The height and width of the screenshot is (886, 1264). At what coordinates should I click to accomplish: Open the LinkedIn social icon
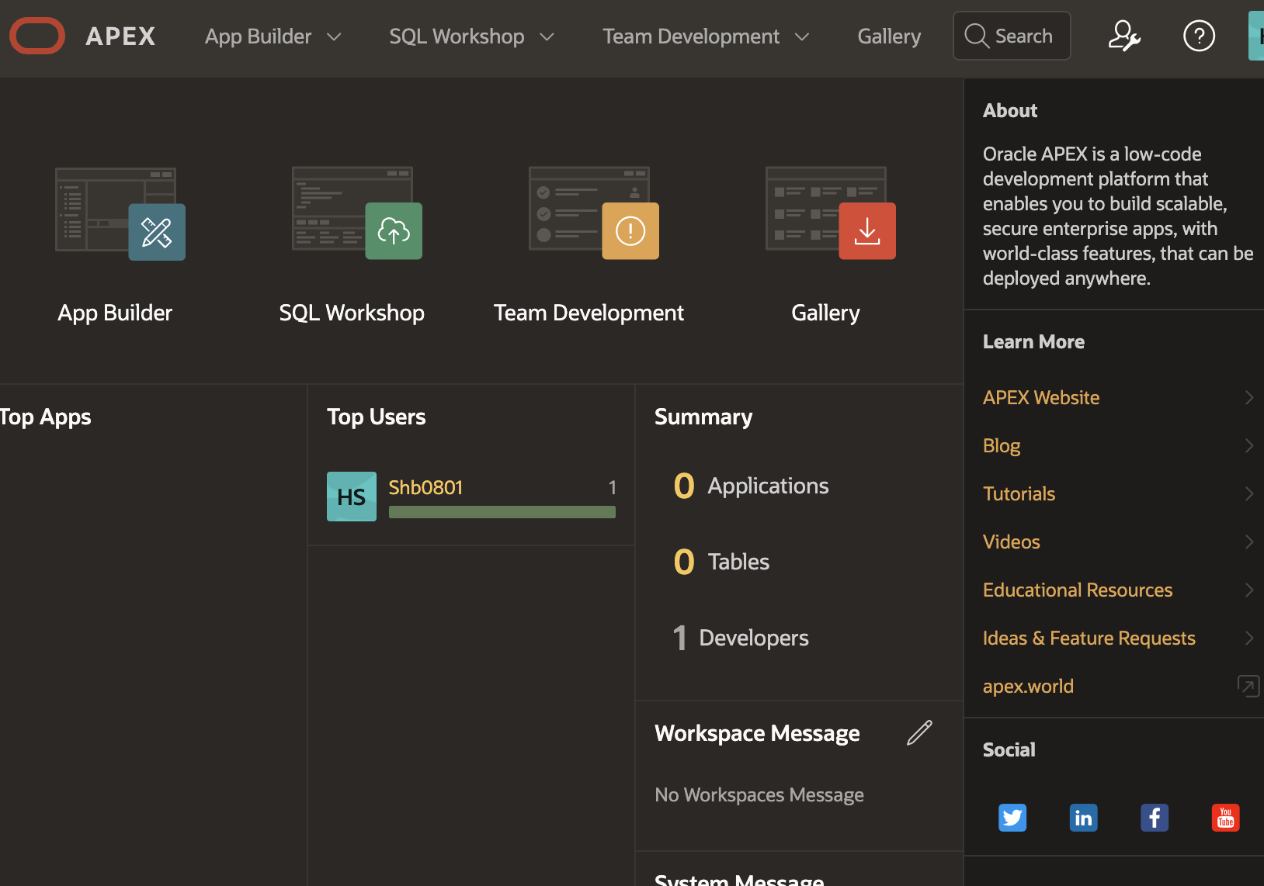1083,818
